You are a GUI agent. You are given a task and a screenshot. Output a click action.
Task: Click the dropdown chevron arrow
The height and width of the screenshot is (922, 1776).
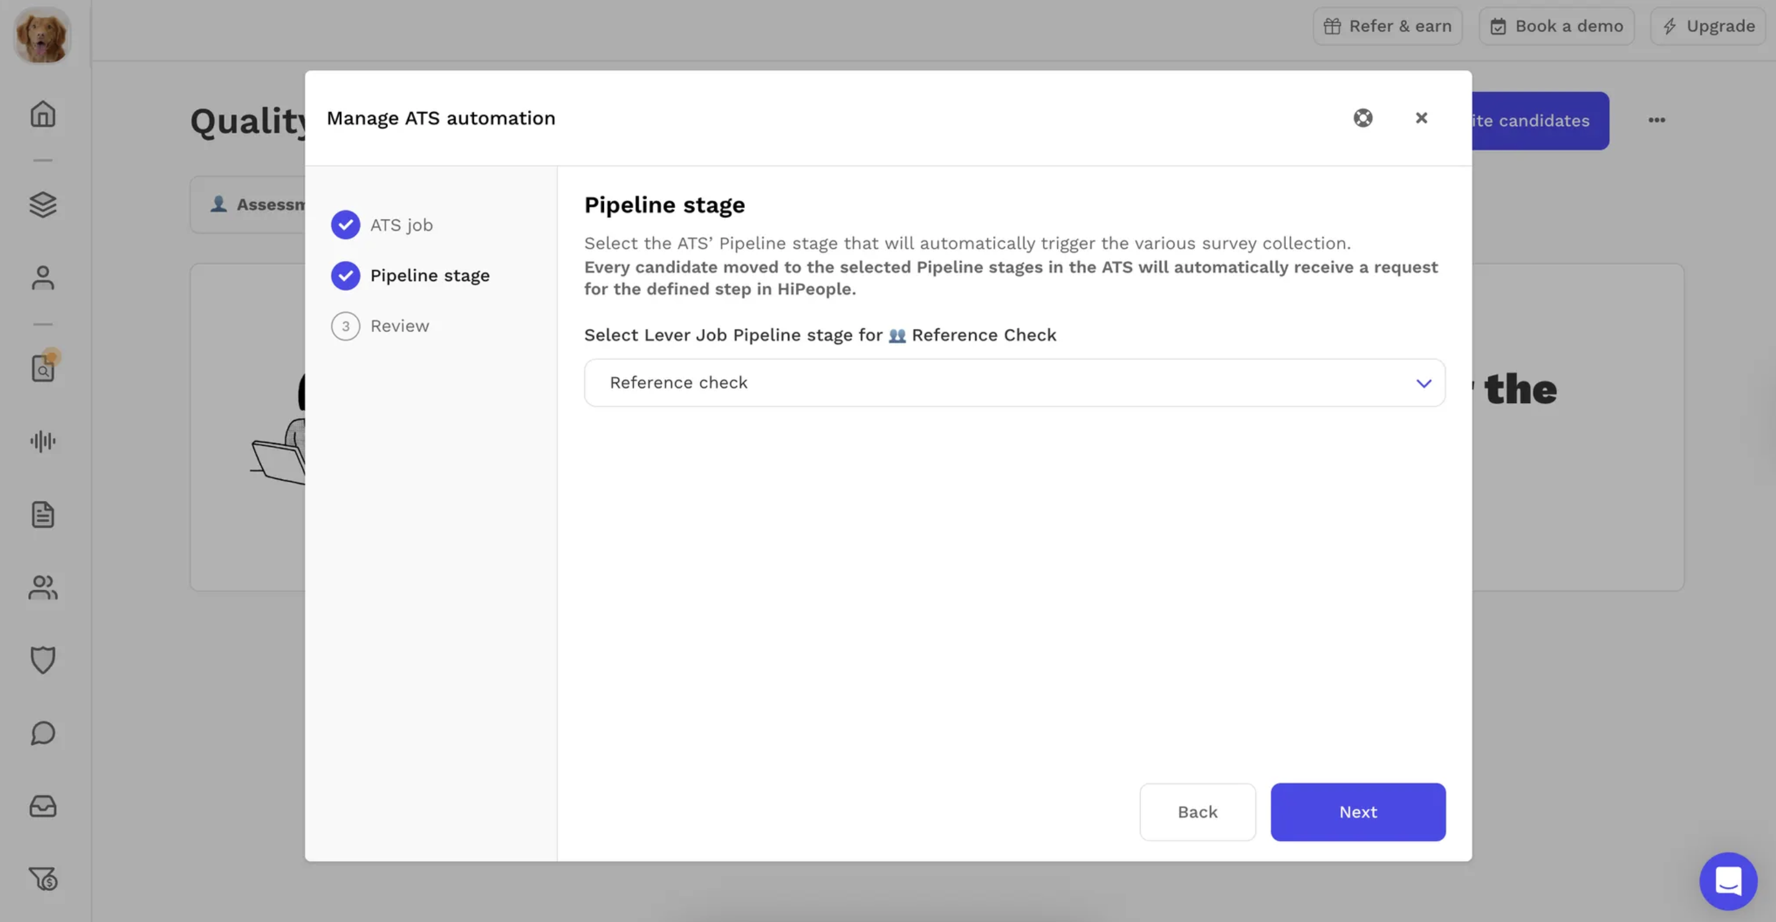tap(1423, 383)
